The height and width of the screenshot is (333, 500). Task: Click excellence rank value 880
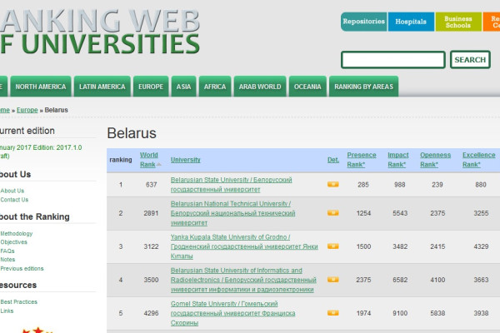[x=481, y=185]
